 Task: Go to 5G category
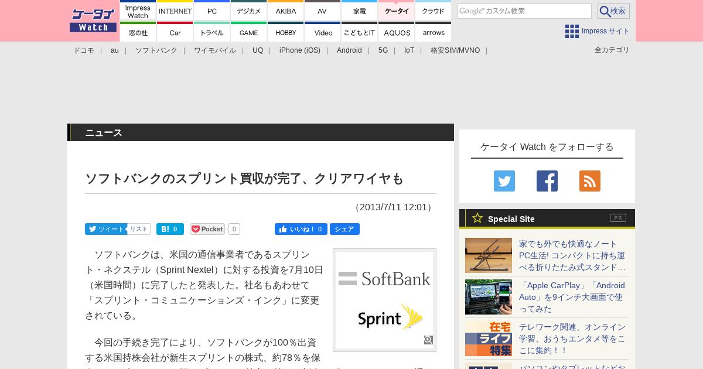pyautogui.click(x=383, y=50)
